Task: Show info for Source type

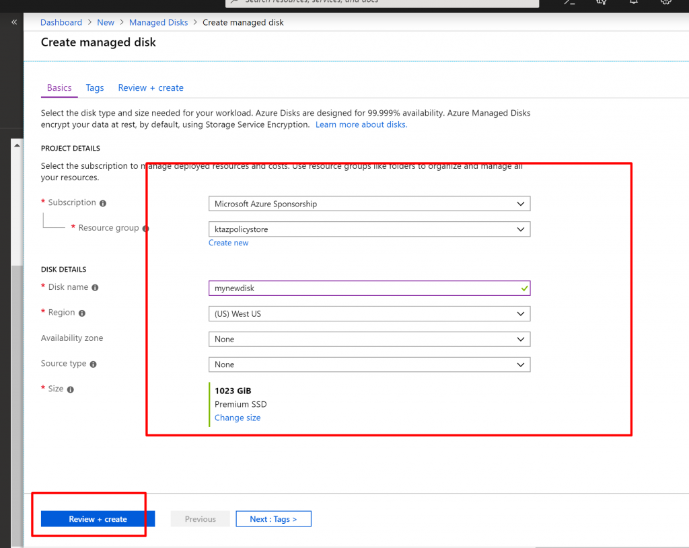Action: tap(93, 364)
